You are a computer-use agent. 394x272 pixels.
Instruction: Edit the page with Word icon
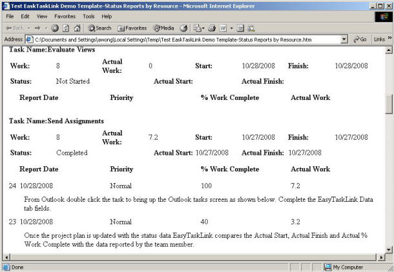point(223,28)
